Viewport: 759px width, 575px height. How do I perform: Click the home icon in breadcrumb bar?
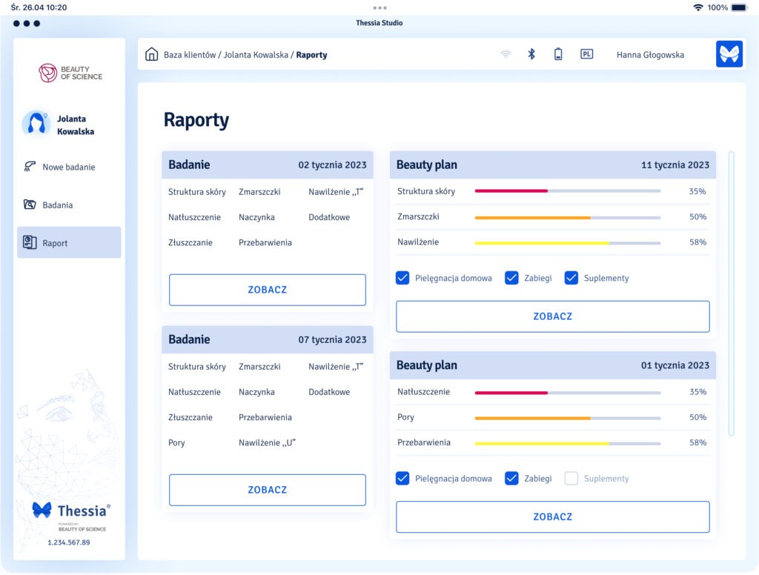click(x=152, y=54)
